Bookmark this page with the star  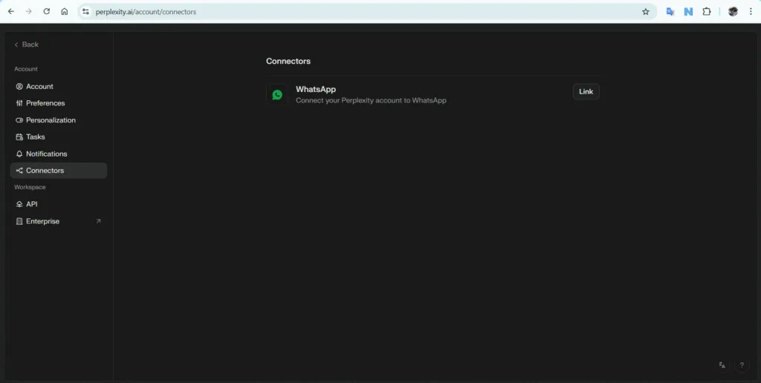646,12
